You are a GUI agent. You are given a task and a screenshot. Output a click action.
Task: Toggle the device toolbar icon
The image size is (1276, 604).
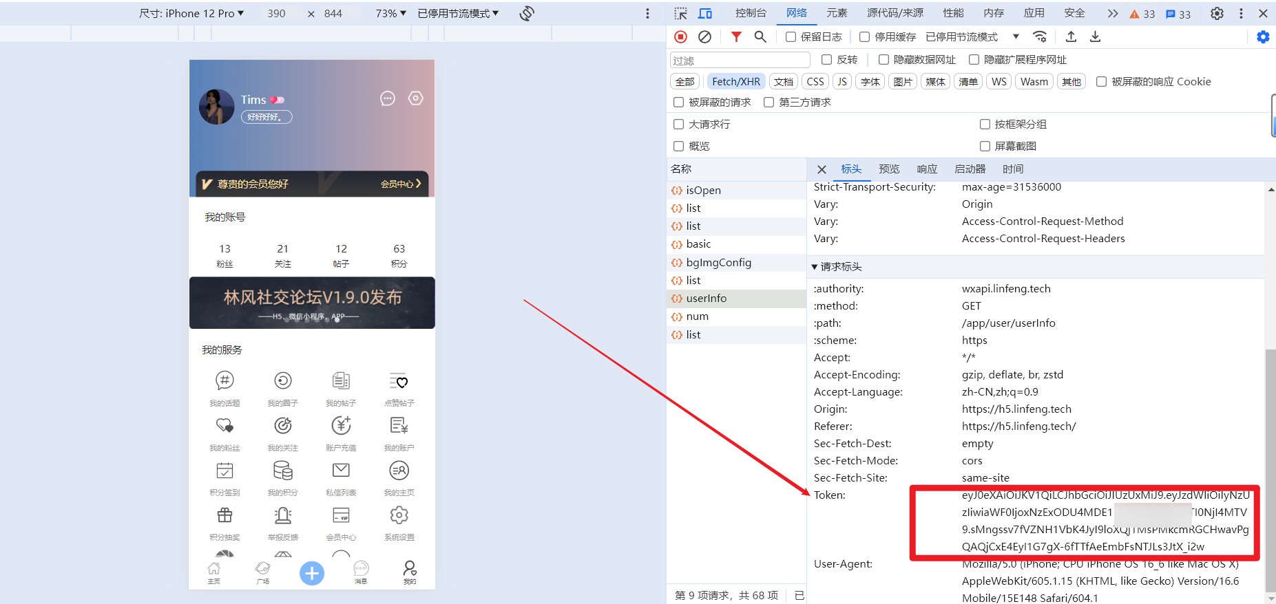[x=705, y=13]
